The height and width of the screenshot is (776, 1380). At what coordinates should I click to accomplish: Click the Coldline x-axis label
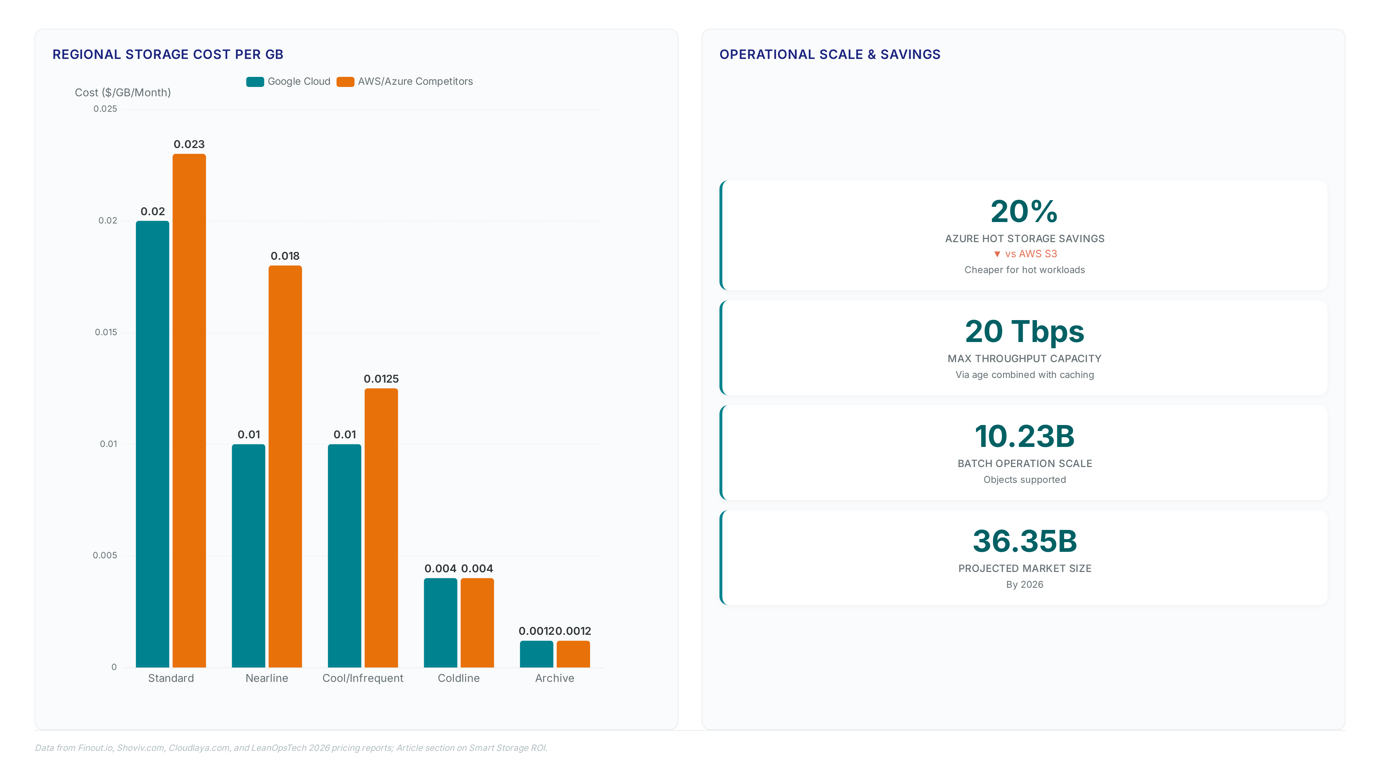click(459, 678)
